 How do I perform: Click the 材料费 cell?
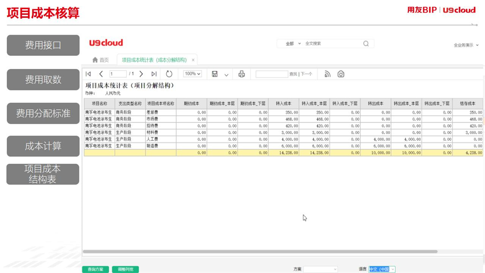coord(161,132)
